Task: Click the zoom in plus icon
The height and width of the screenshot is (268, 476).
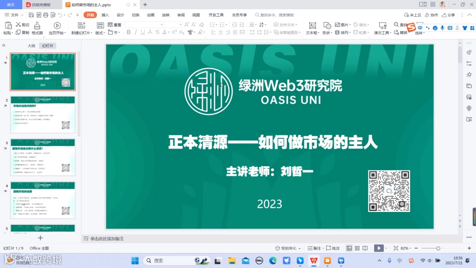Action: (x=469, y=248)
